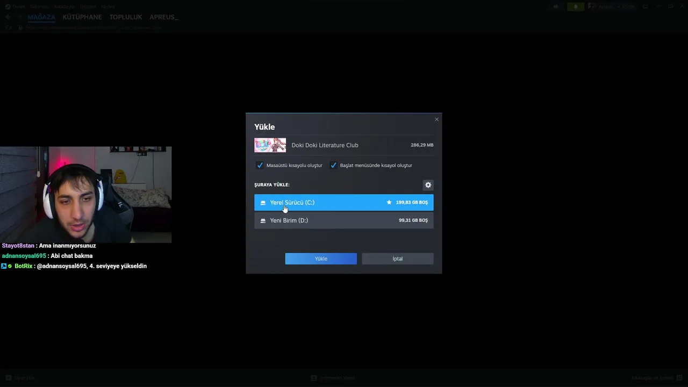688x387 pixels.
Task: Open the KÜTÜPHANE tab in Steam
Action: (x=82, y=17)
